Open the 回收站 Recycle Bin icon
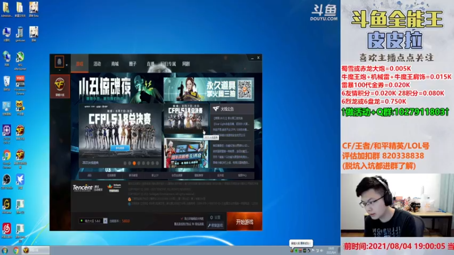This screenshot has height=255, width=454. click(x=6, y=83)
